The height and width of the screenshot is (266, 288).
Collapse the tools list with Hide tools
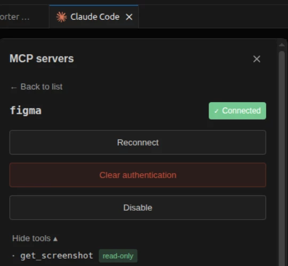pyautogui.click(x=35, y=238)
